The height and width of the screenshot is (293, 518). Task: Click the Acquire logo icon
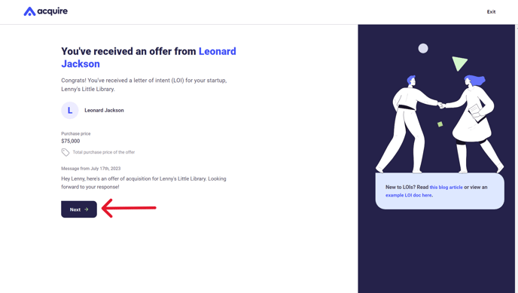pos(29,11)
